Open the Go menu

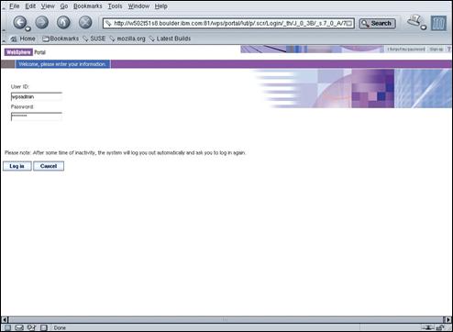(x=64, y=6)
